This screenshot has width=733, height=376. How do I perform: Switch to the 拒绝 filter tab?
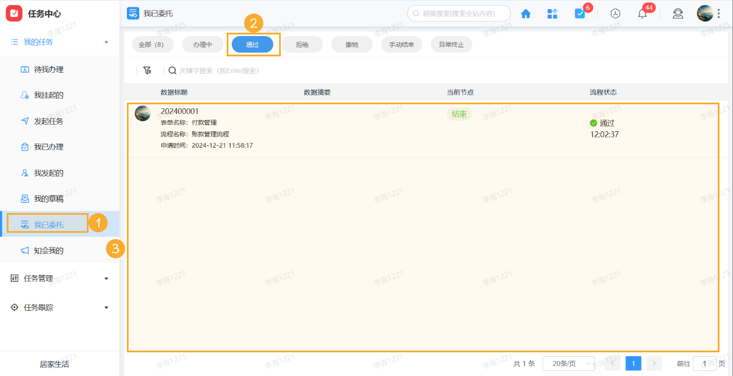(302, 44)
